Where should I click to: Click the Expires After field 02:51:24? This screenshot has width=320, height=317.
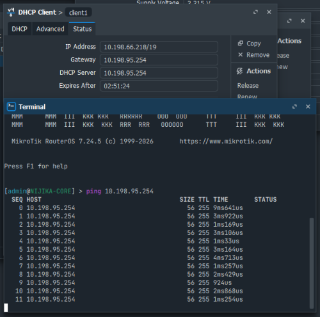click(159, 86)
